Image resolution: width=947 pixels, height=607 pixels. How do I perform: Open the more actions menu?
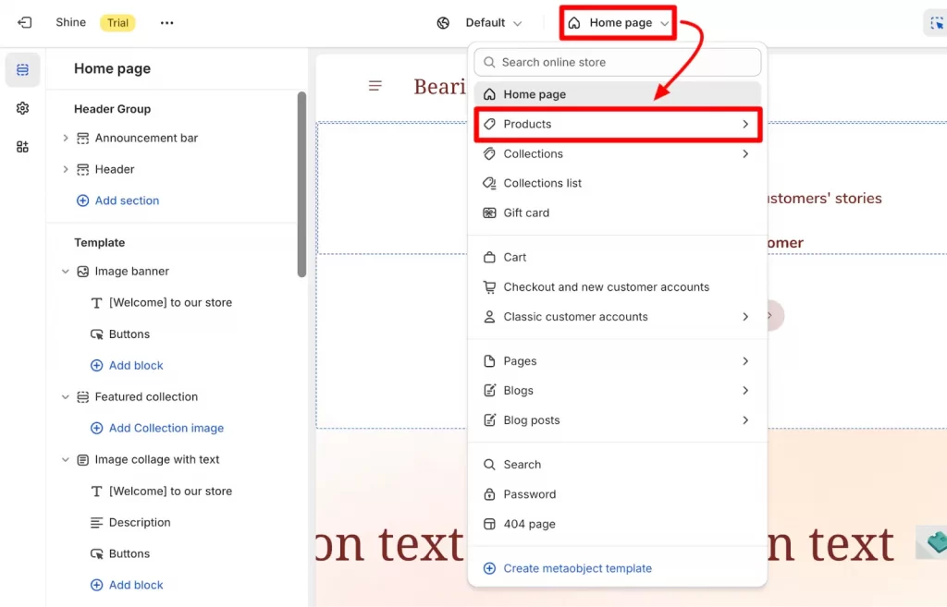(x=166, y=22)
